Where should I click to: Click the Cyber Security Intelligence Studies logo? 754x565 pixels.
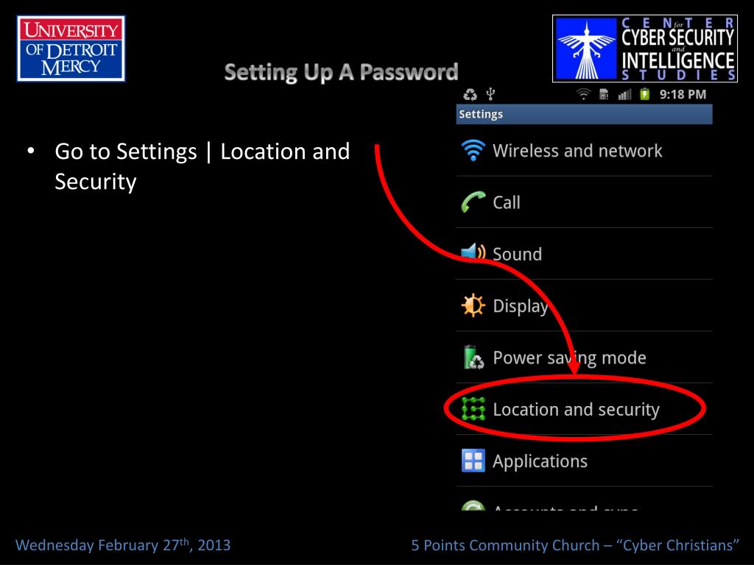click(645, 49)
